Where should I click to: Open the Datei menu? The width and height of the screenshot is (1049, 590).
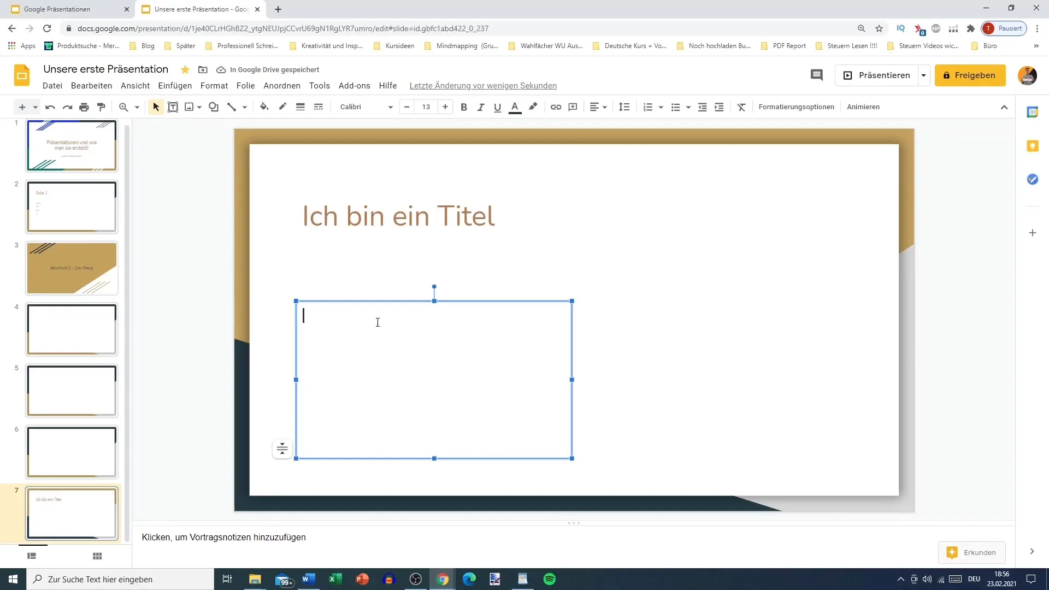click(52, 86)
